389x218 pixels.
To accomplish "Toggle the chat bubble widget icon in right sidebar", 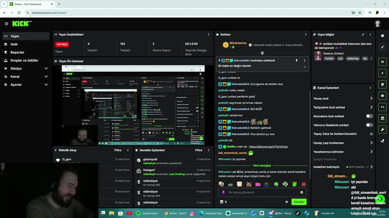I will 382,96.
